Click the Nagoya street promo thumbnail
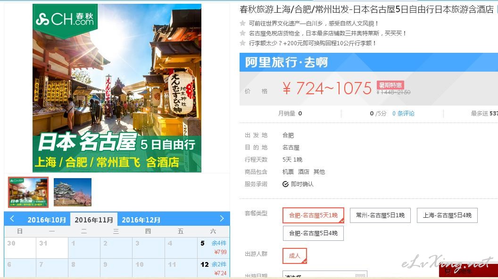Image resolution: width=498 pixels, height=279 pixels. (28, 192)
